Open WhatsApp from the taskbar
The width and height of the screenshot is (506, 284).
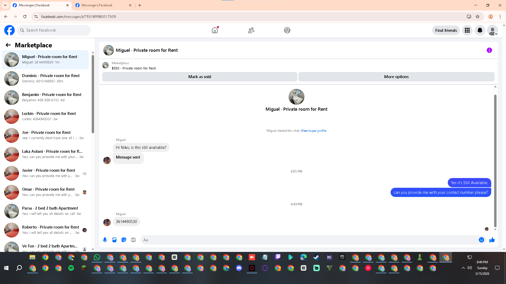pos(97,257)
